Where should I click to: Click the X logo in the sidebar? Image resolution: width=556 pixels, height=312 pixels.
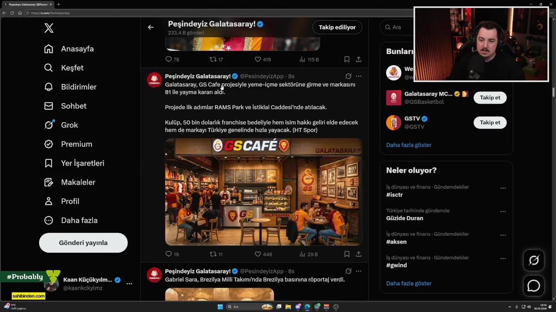coord(49,28)
